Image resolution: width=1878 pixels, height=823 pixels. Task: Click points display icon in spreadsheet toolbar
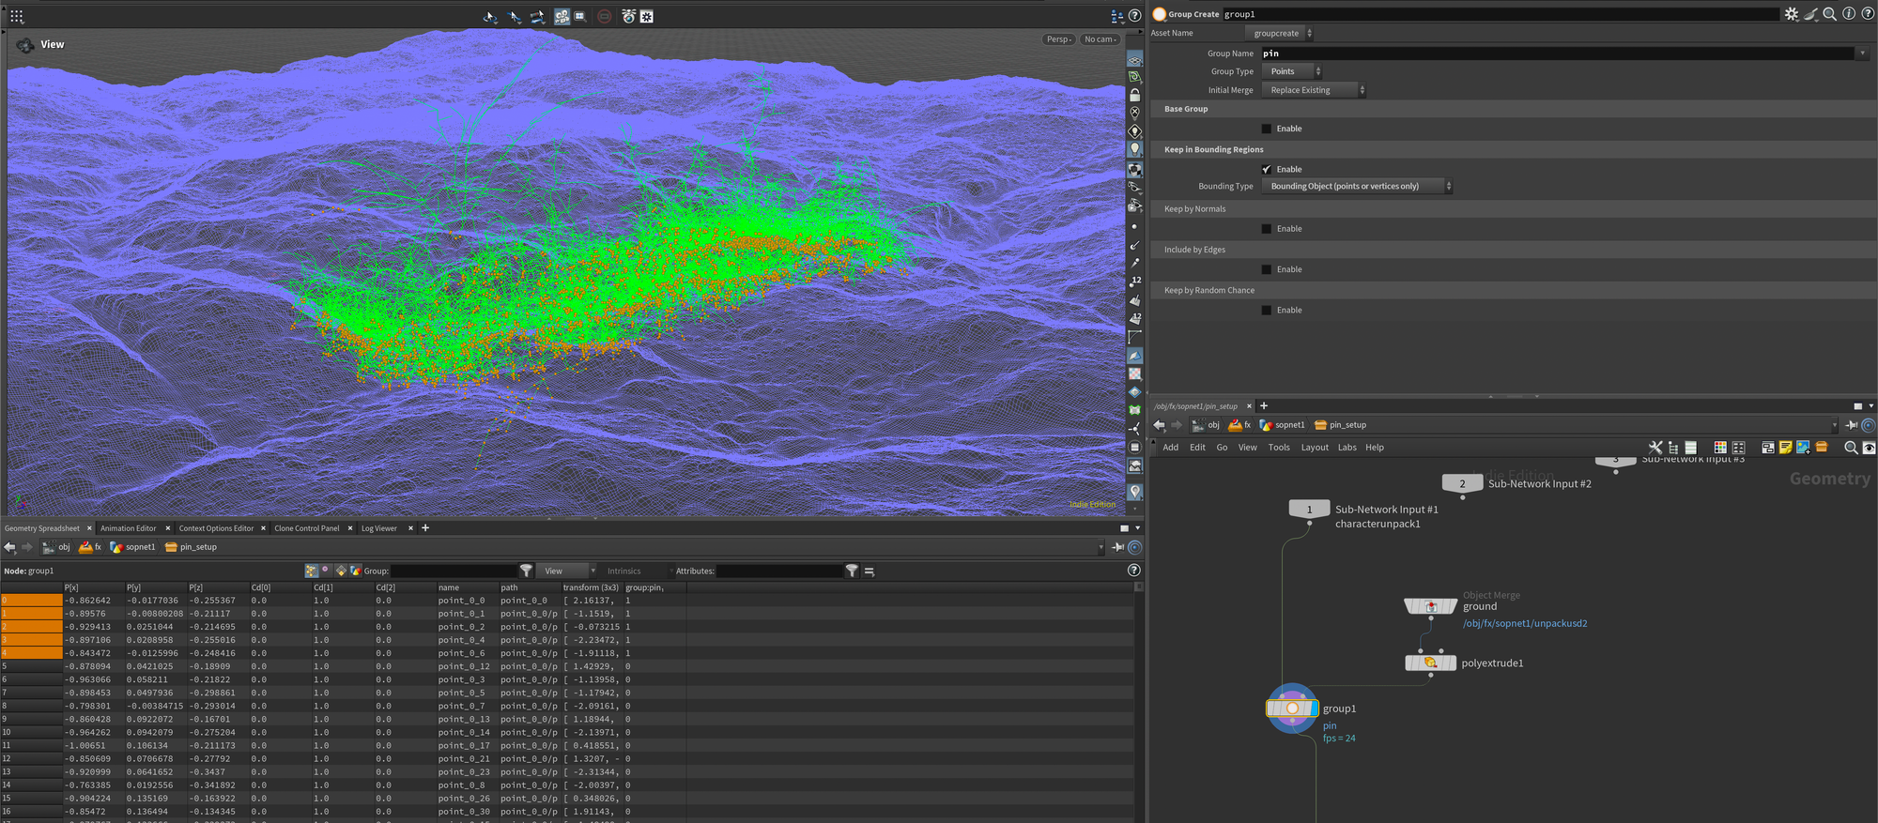311,571
